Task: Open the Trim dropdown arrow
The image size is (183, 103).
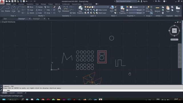Action: 51,7
